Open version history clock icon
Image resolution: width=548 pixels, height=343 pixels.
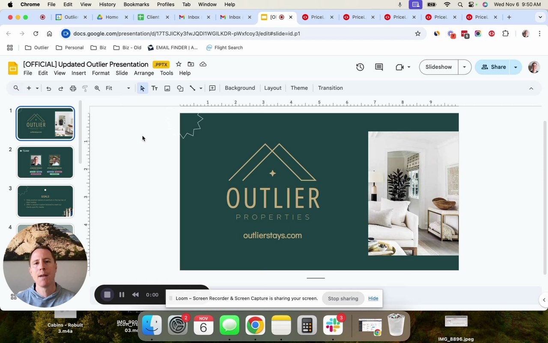360,67
